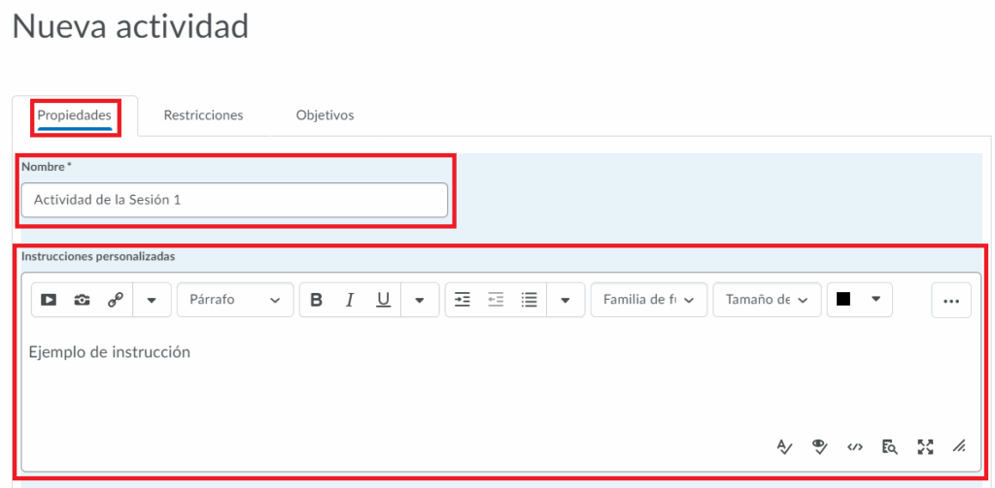Open the accessibility checker
This screenshot has width=995, height=488.
820,446
